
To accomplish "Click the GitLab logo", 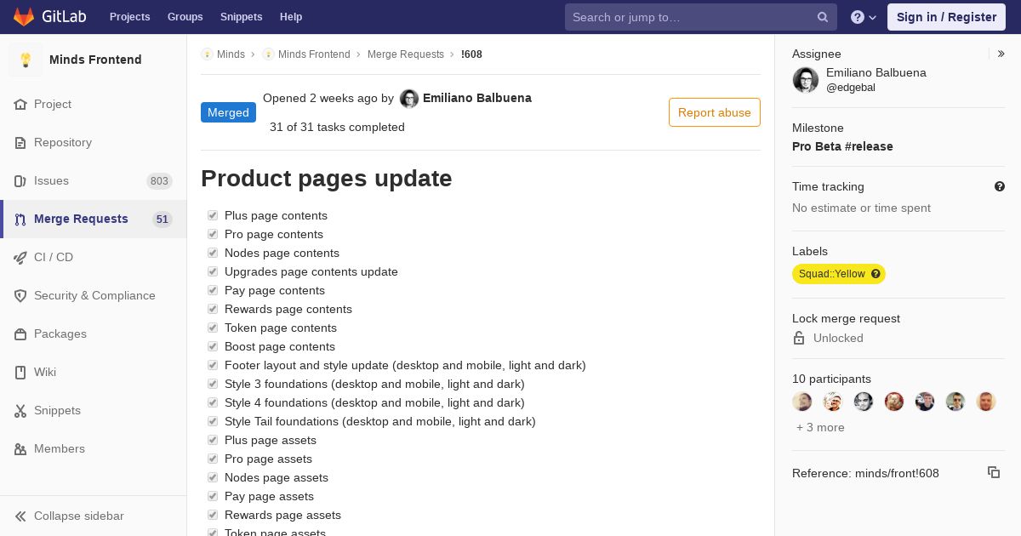I will click(48, 17).
